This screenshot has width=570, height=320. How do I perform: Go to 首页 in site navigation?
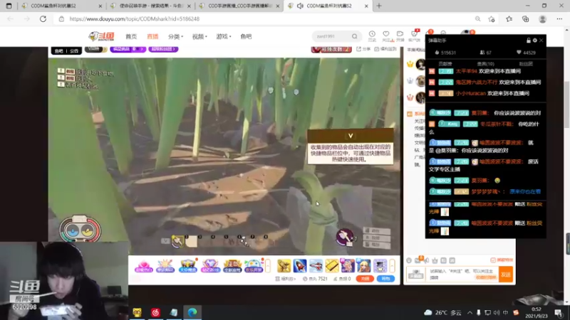click(131, 37)
